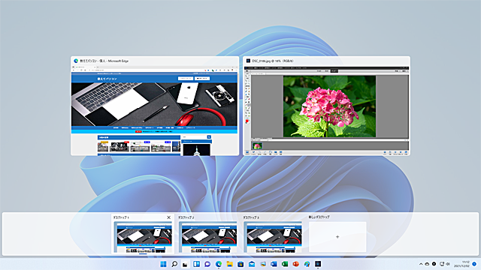Click the taskbar icon between Mail and Word
Screen dimensions: 481x270
pos(262,264)
